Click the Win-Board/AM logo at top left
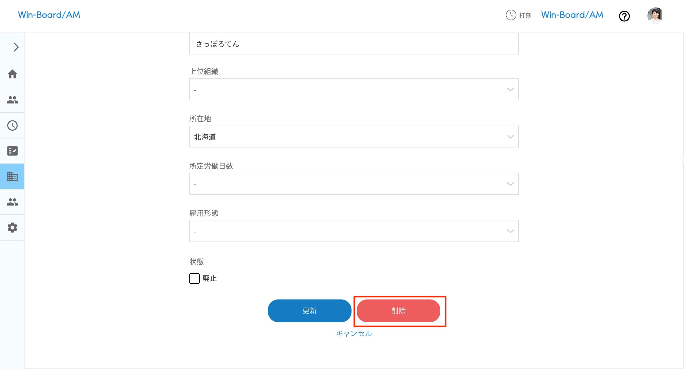Image resolution: width=684 pixels, height=369 pixels. click(49, 15)
